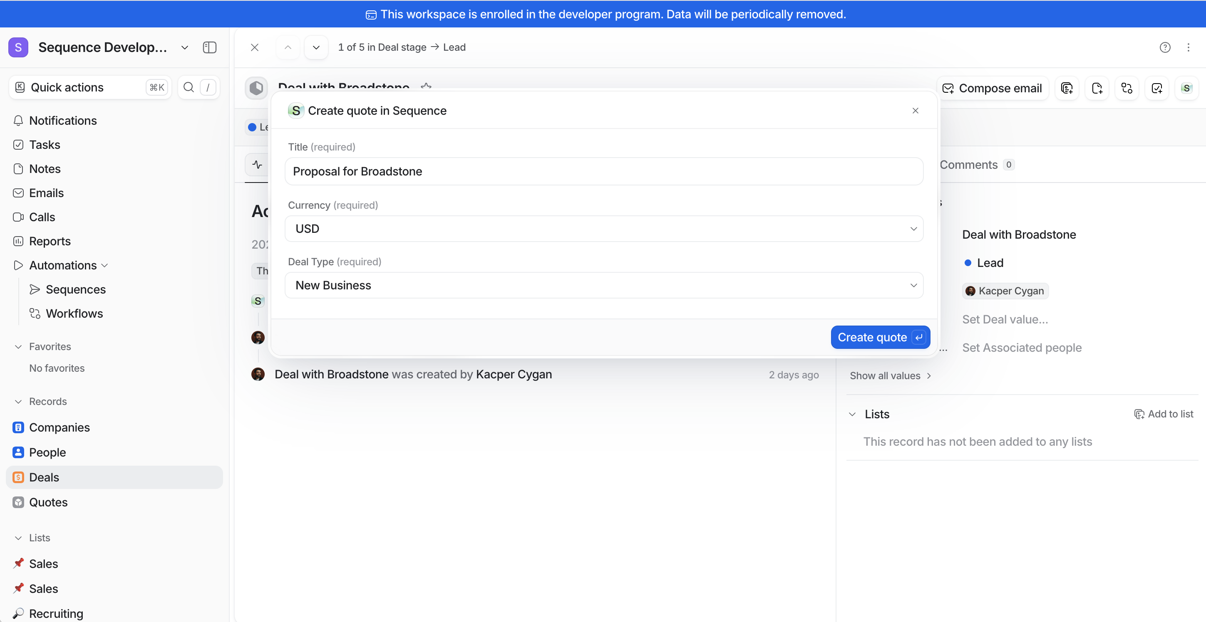Screen dimensions: 1206x622
Task: Open Workflows under Automations
Action: point(74,313)
